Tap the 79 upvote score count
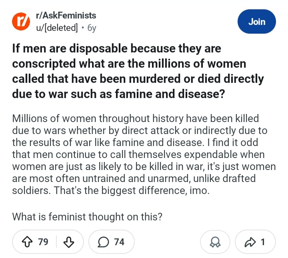 tap(43, 242)
